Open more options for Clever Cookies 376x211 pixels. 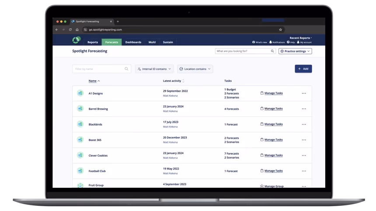click(x=304, y=156)
